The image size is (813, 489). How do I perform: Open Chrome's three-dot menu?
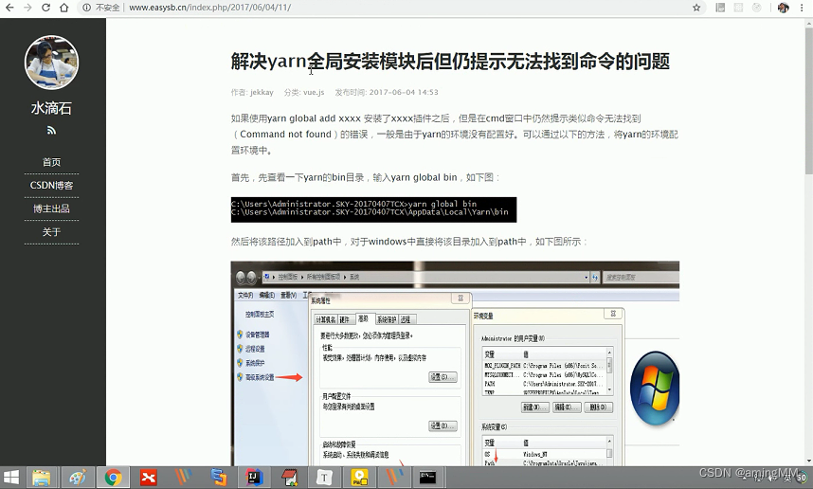click(x=804, y=8)
